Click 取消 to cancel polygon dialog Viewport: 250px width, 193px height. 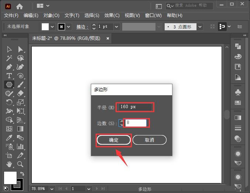click(x=150, y=140)
